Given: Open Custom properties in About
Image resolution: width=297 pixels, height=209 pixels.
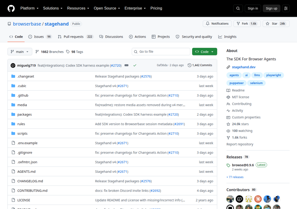Looking at the screenshot, I should (x=243, y=117).
